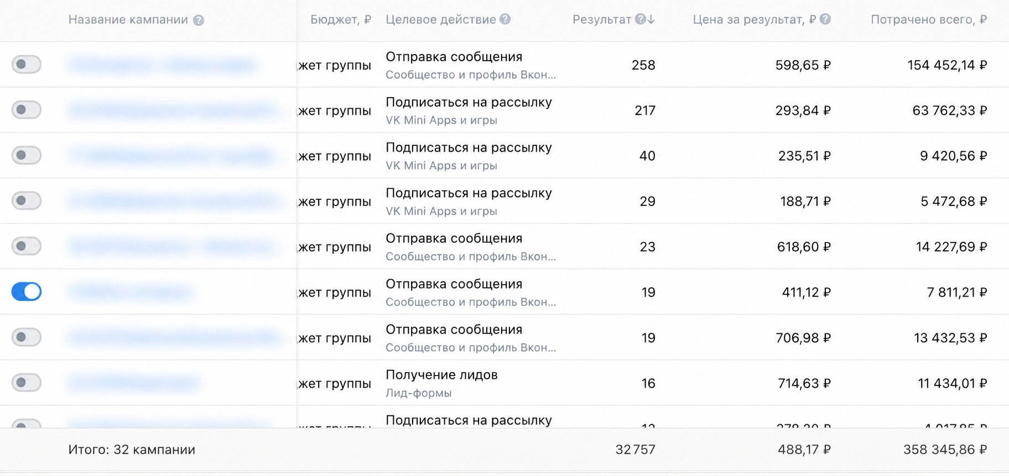Turn on the campaign that spent 13 432,53 ₽
This screenshot has width=1009, height=476.
point(27,337)
